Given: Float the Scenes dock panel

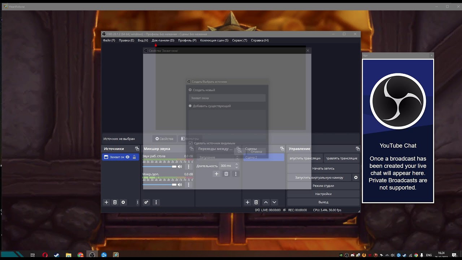Looking at the screenshot, I should click(x=282, y=149).
